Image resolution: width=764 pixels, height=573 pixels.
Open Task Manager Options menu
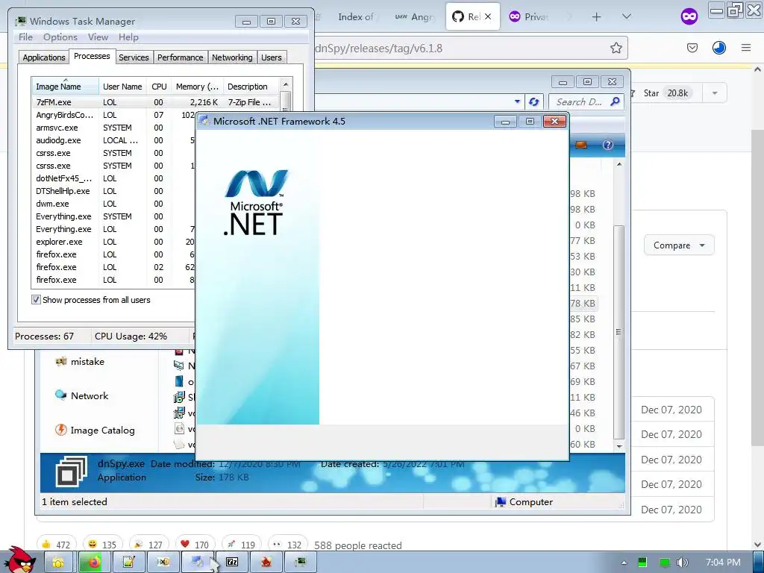pyautogui.click(x=60, y=37)
